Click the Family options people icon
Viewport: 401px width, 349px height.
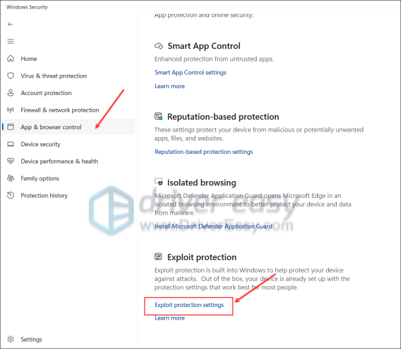tap(11, 178)
